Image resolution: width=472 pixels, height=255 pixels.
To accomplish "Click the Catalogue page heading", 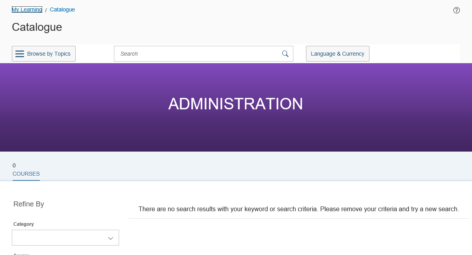I will [37, 27].
